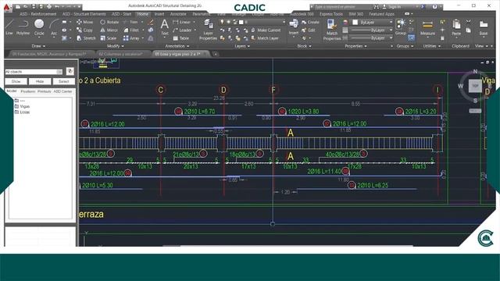Click the Measure utility

pyautogui.click(x=427, y=27)
